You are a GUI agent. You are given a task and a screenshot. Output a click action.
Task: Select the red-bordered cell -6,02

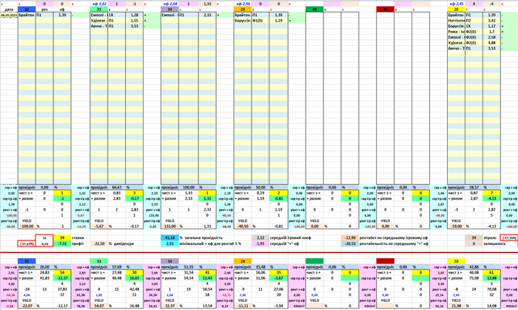point(44,243)
